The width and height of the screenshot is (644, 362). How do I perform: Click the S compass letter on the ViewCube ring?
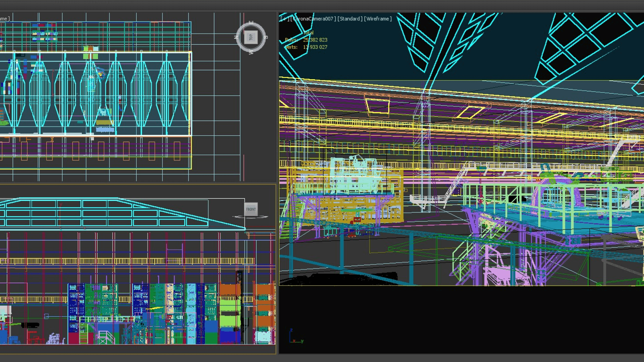(x=265, y=37)
